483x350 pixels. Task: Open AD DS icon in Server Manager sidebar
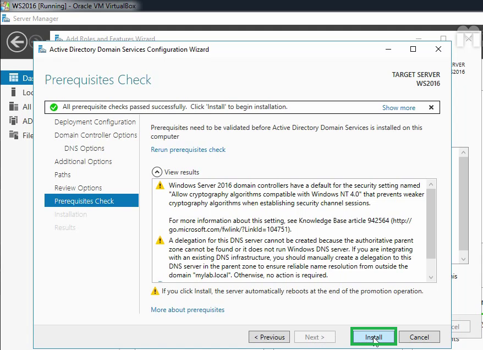point(14,121)
